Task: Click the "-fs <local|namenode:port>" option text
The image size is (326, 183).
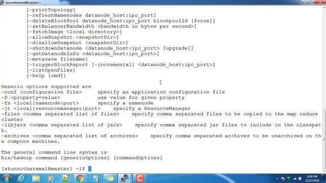Action: (x=40, y=103)
